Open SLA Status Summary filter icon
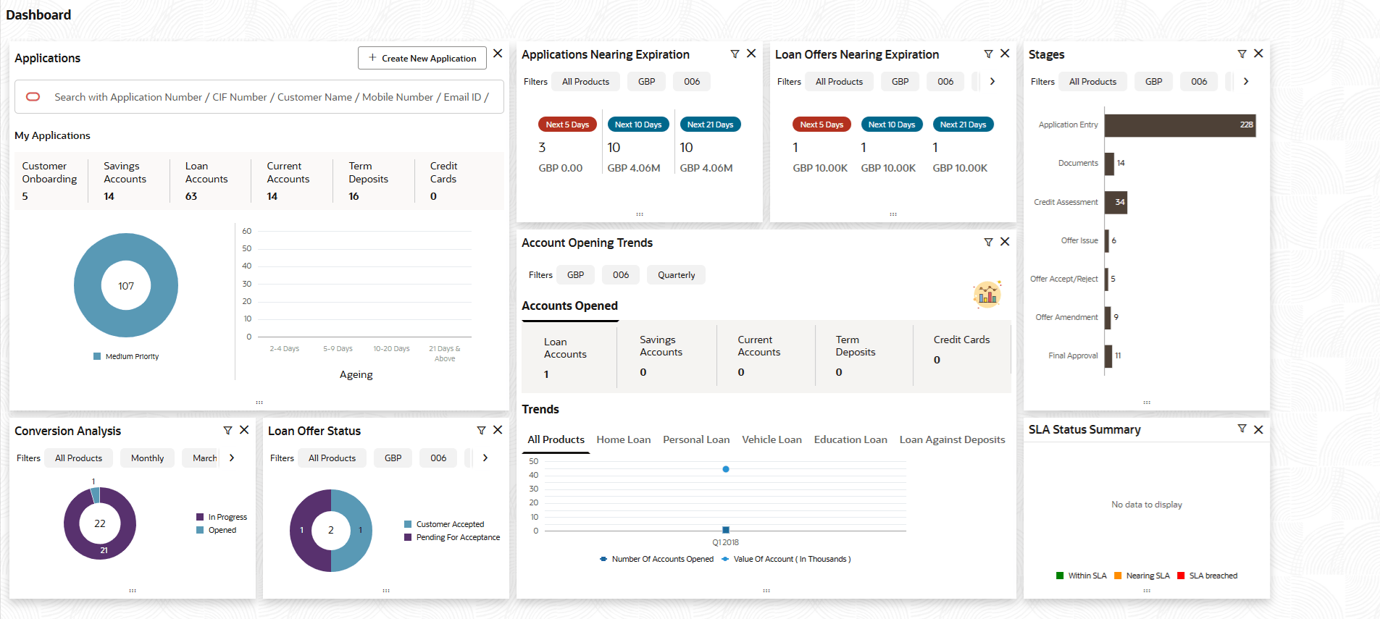Viewport: 1380px width, 619px height. pos(1242,429)
